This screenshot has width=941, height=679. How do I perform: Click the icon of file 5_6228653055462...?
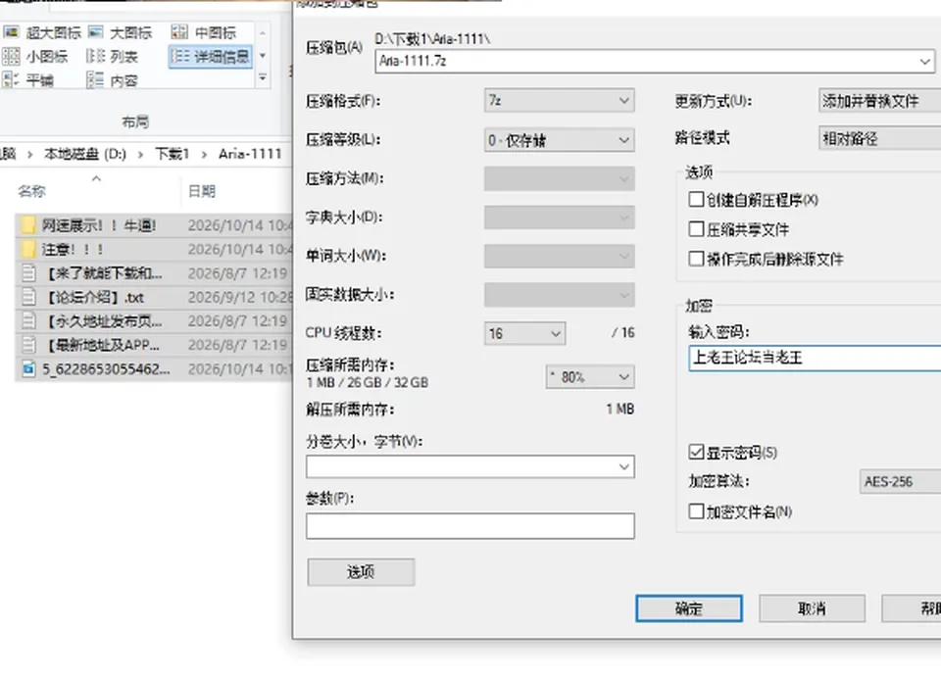tap(27, 368)
